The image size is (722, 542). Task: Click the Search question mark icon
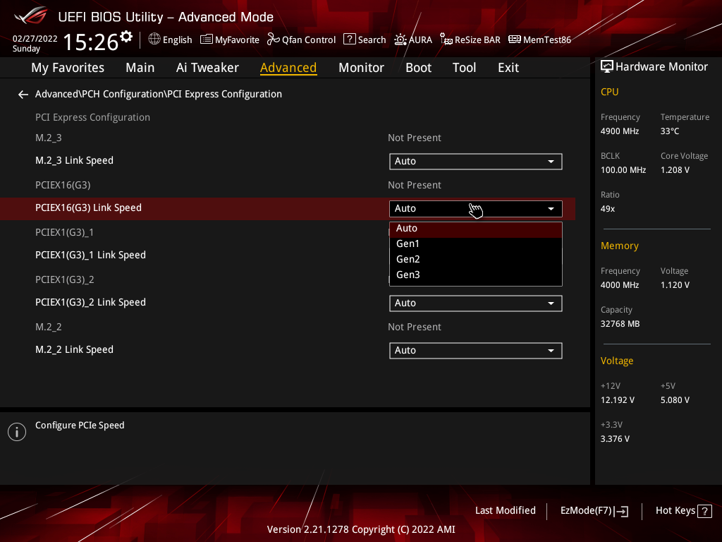(x=350, y=40)
